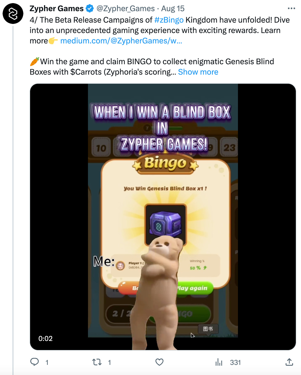
Task: Open the @Zypher_Games handle
Action: 126,9
